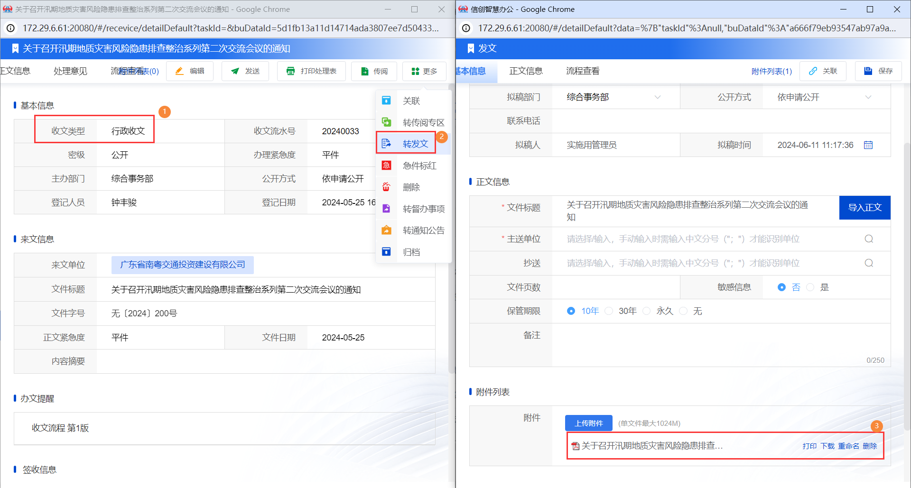Viewport: 911px width, 488px height.
Task: Click the floppy-disk icon for 保存
Action: coord(868,71)
